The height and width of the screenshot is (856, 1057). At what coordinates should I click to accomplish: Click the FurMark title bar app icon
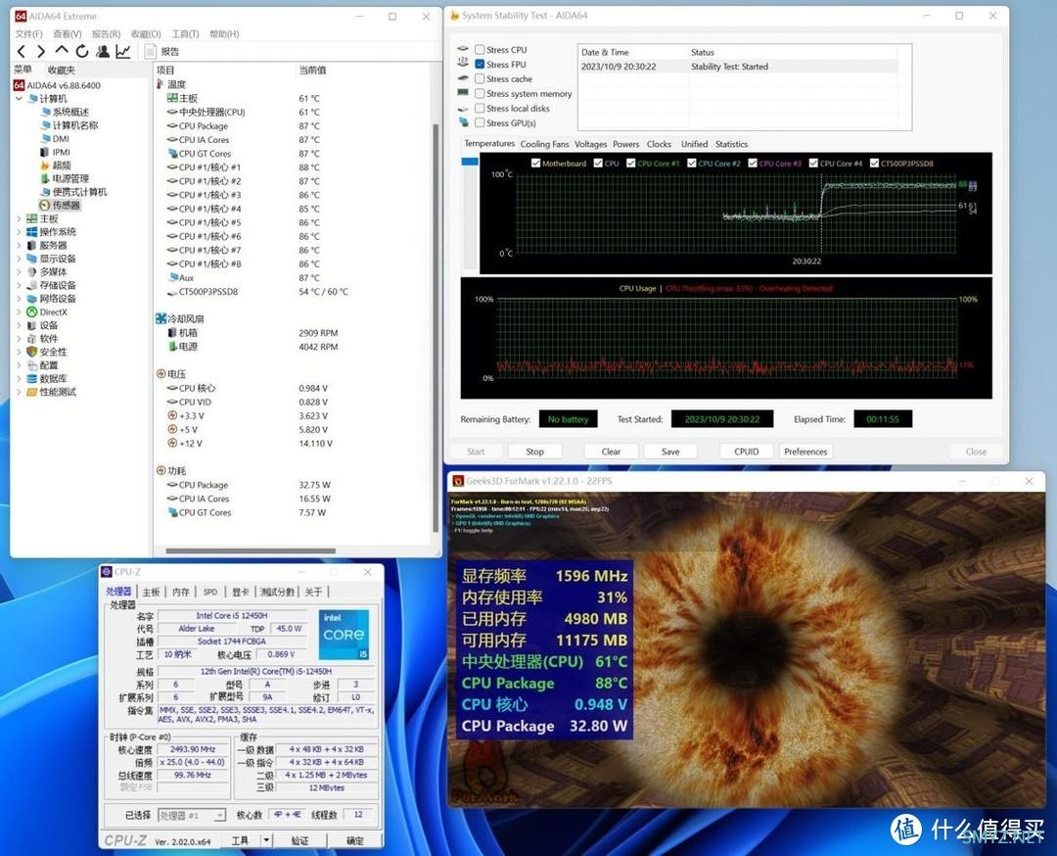click(x=458, y=481)
